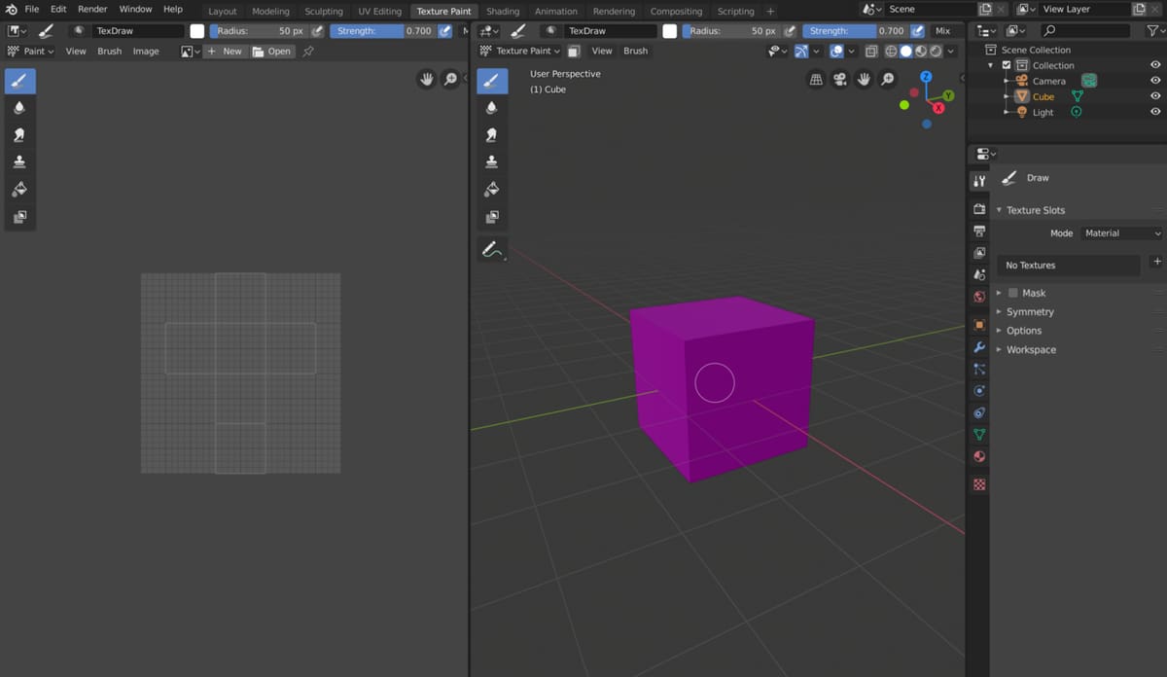Open the Object Data mesh properties tab
The width and height of the screenshot is (1167, 677).
[x=979, y=435]
